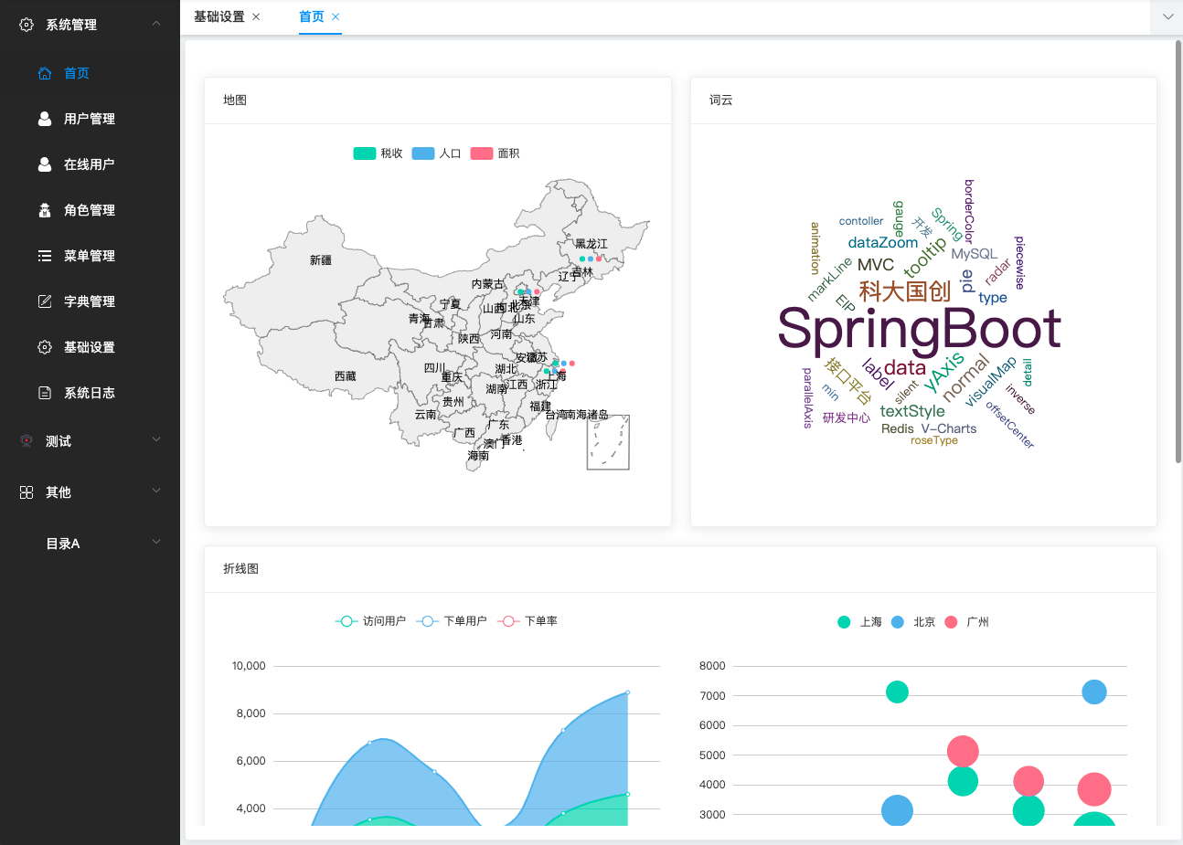This screenshot has height=845, width=1183.
Task: Expand the 测试 menu chevron
Action: tap(156, 439)
